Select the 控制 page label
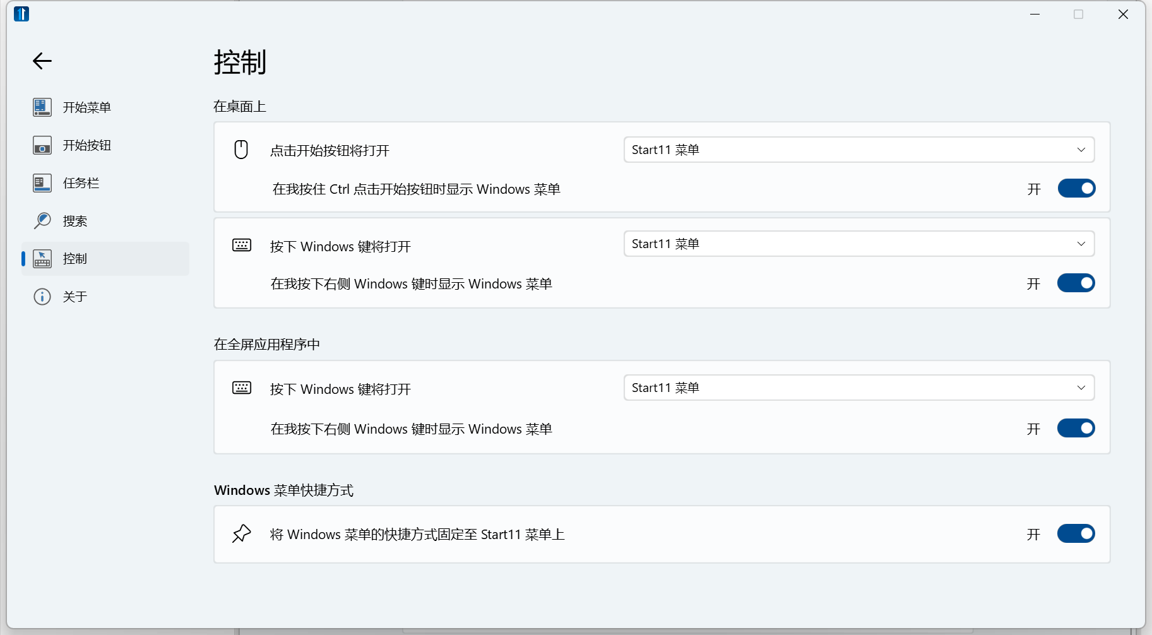The width and height of the screenshot is (1152, 635). coord(75,259)
